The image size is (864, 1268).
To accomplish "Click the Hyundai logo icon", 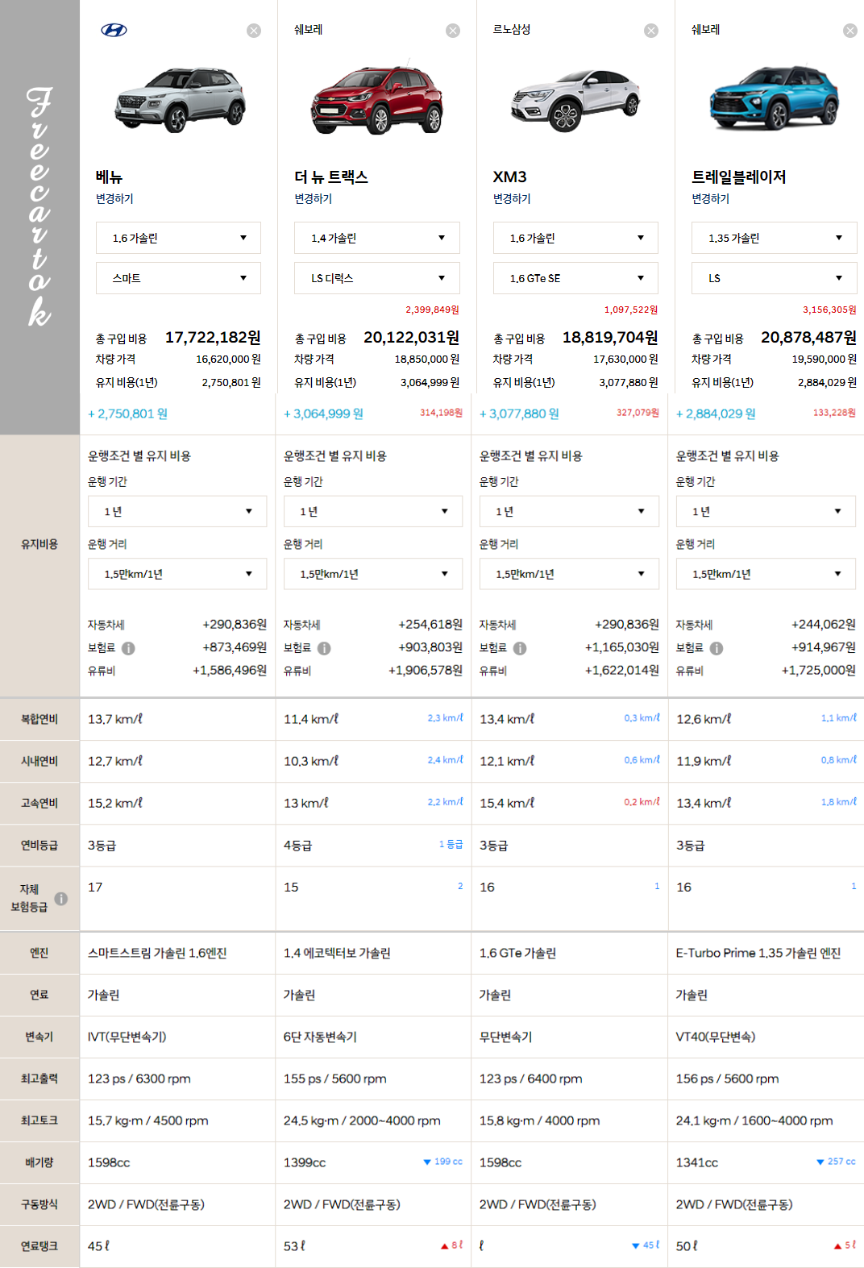I will [x=114, y=31].
